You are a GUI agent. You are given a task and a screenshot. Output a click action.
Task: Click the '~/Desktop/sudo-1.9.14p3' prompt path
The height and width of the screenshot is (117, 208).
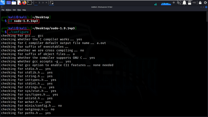tap(53, 28)
